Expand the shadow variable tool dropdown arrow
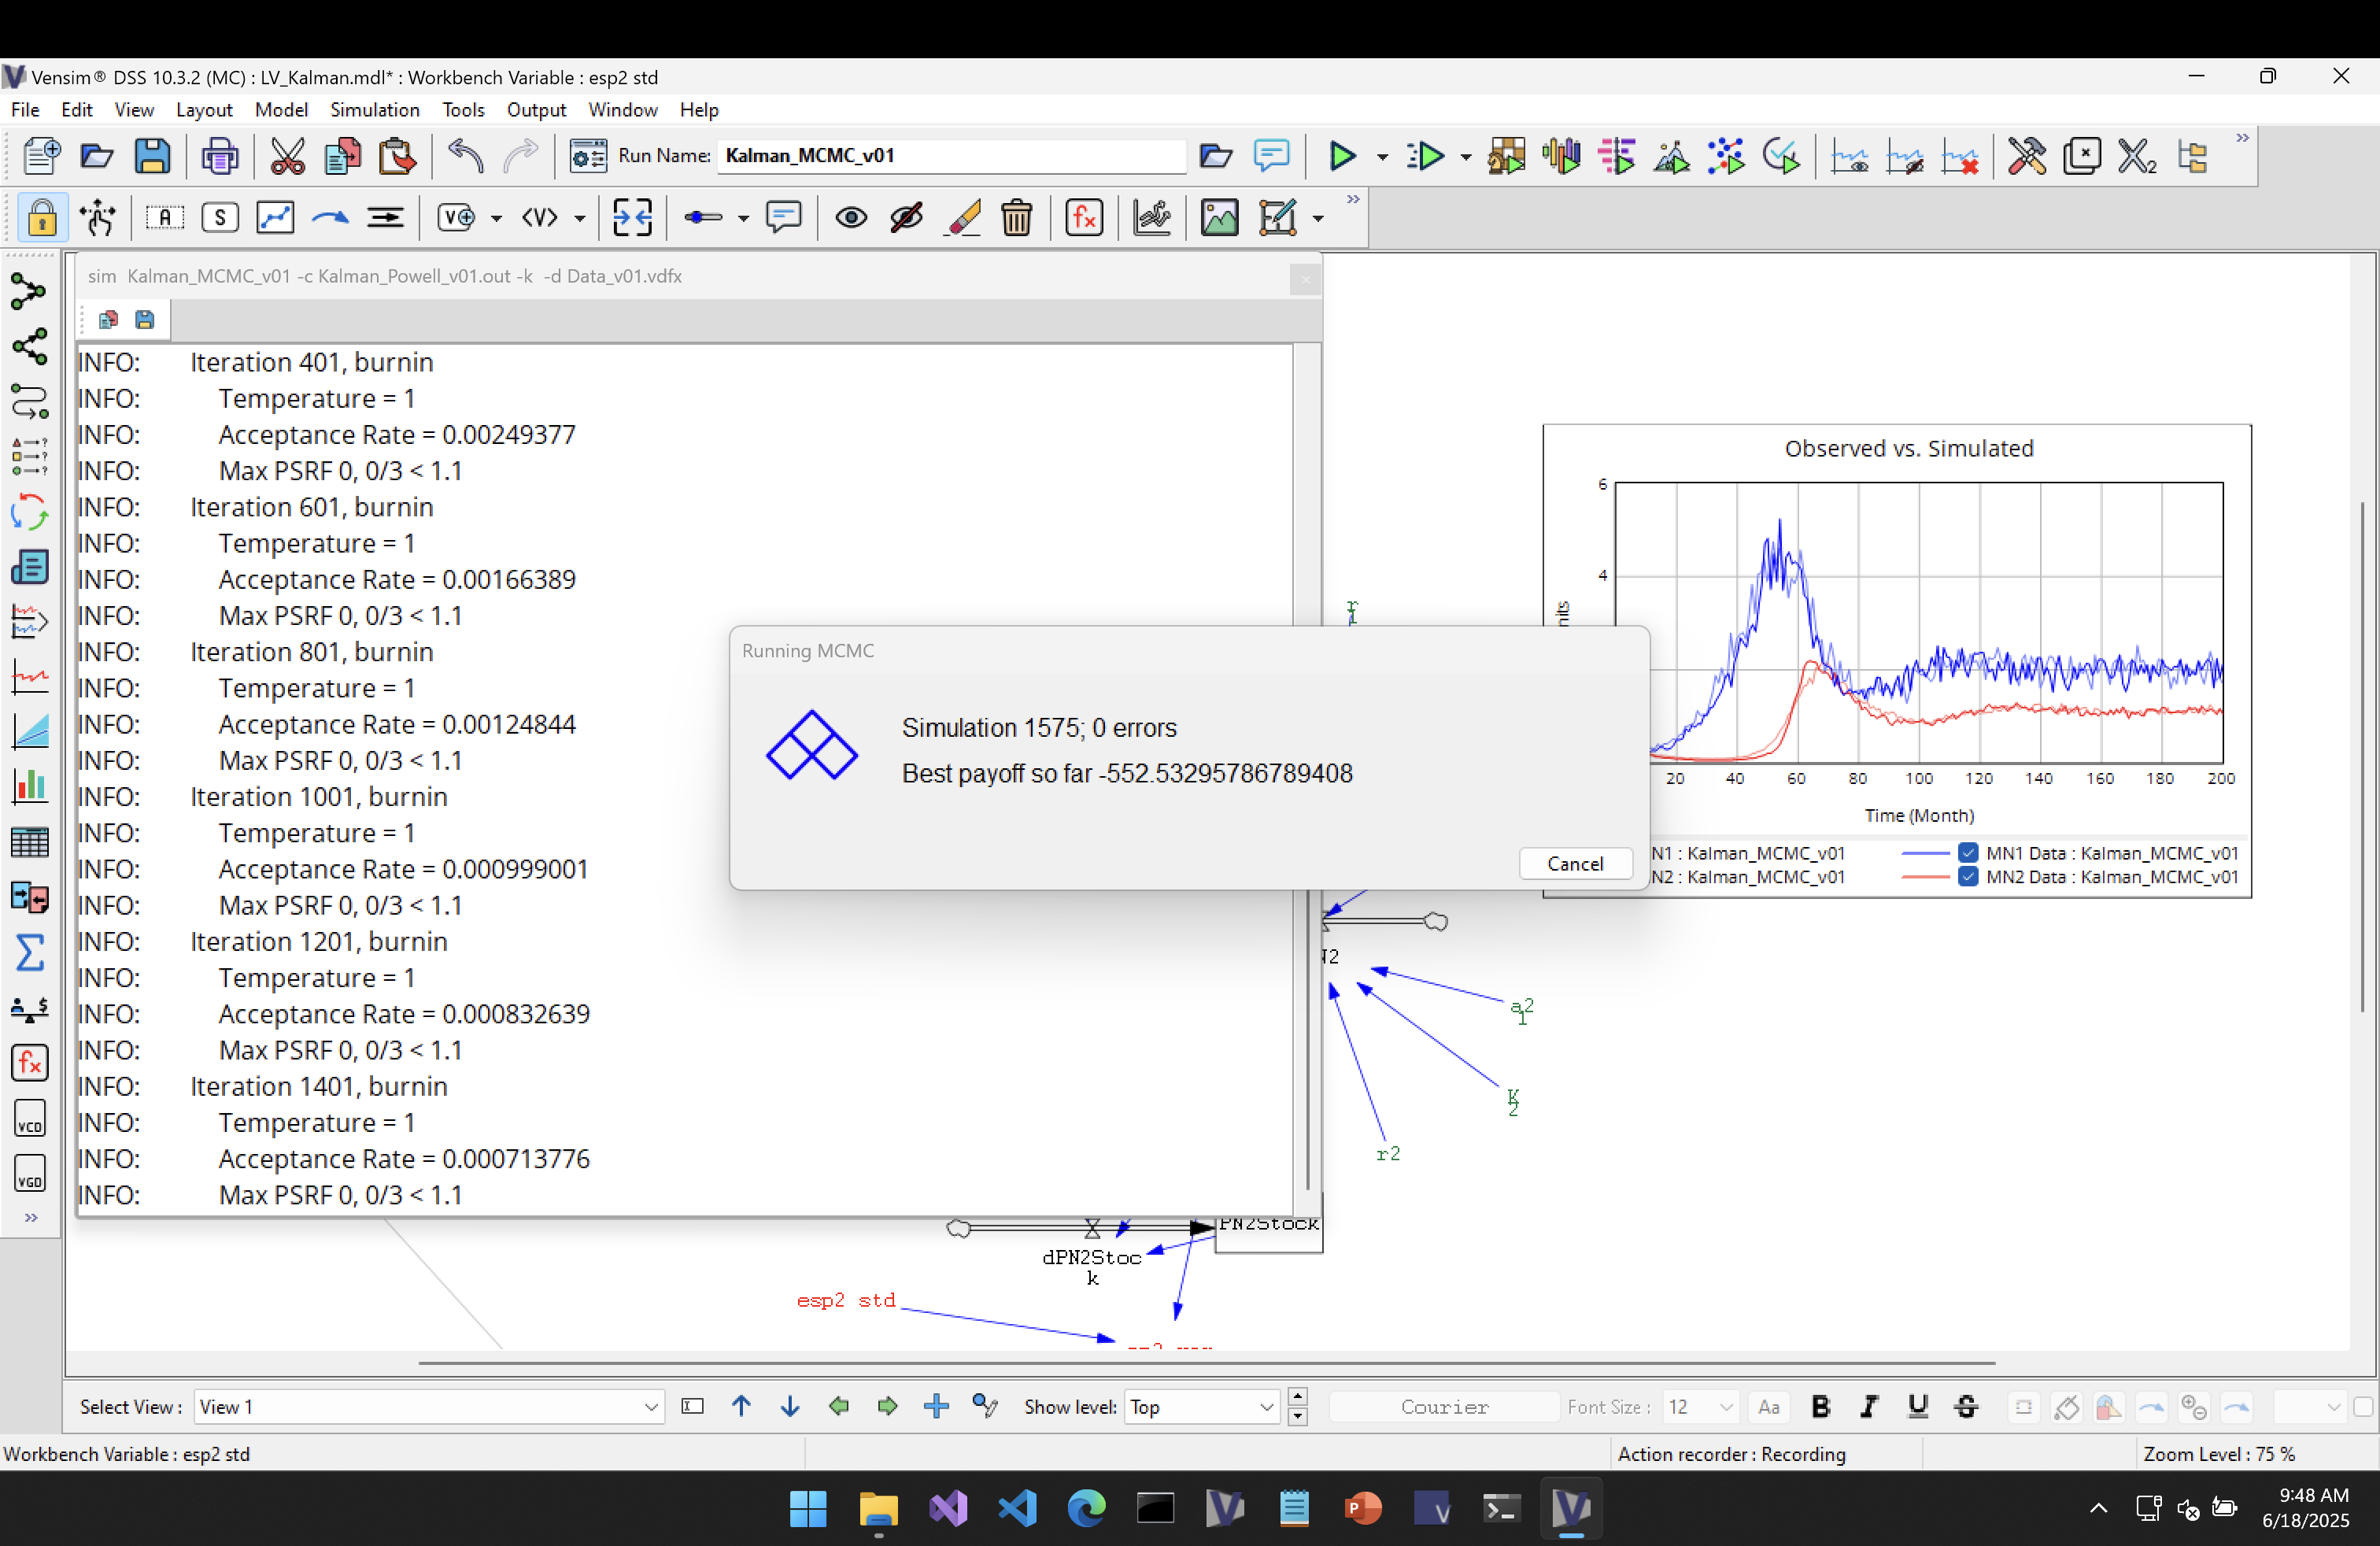Image resolution: width=2380 pixels, height=1546 pixels. [x=579, y=218]
